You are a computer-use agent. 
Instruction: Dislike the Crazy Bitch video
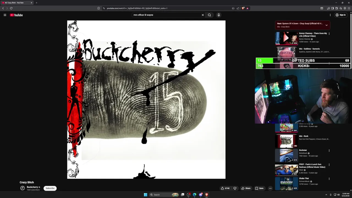point(235,188)
